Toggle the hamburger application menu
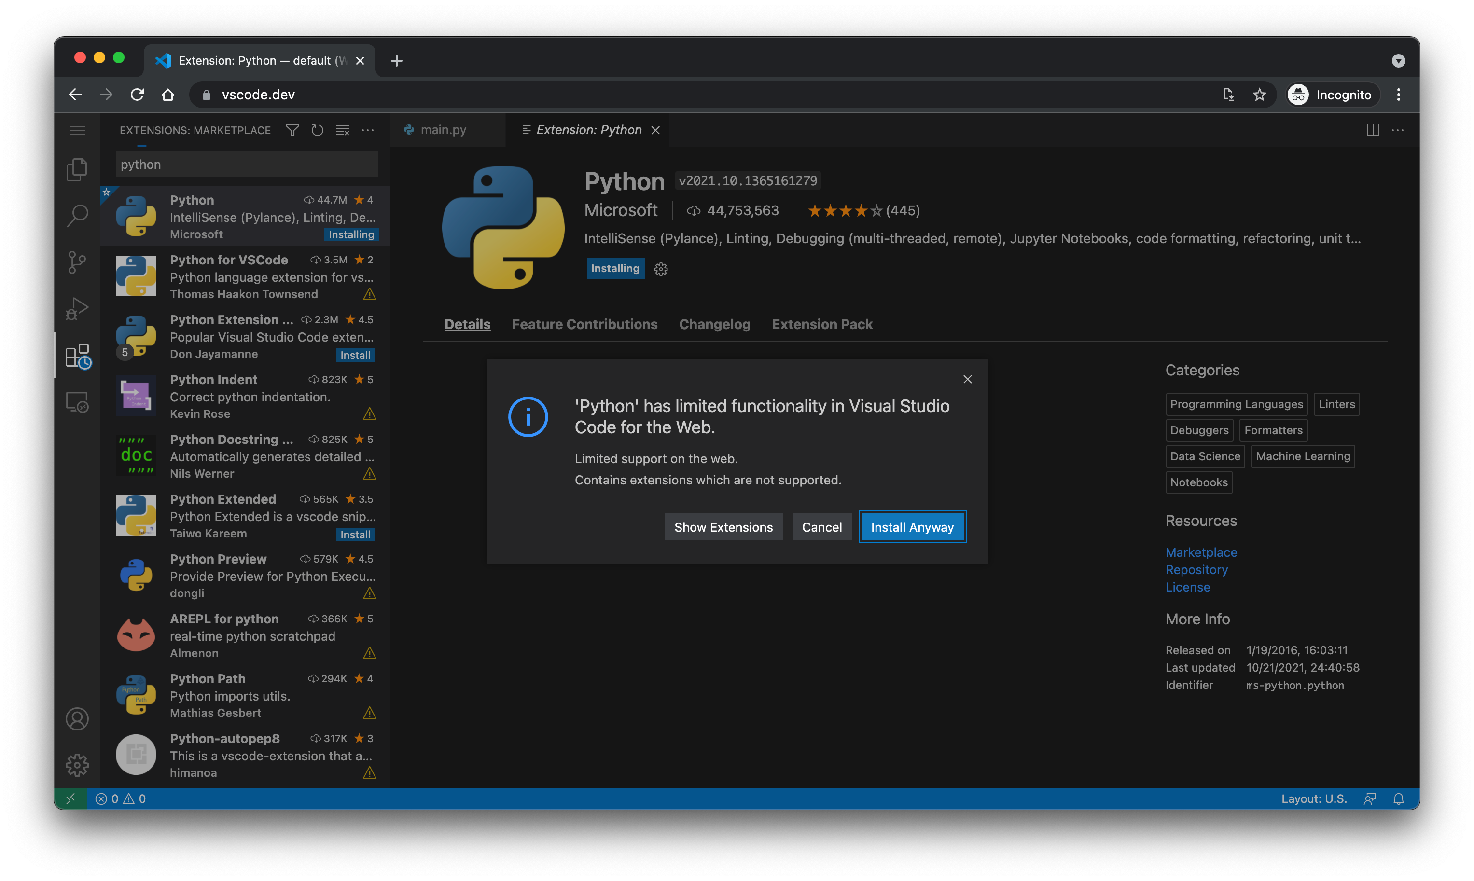The width and height of the screenshot is (1474, 881). [77, 130]
